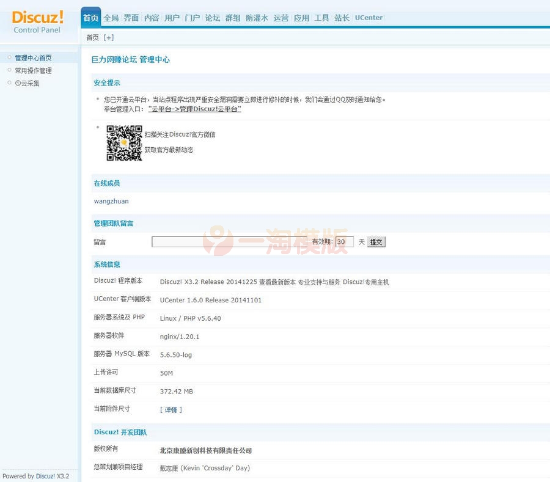Screen dimensions: 550x482
Task: Click '5.6.50-log' MySQL version value
Action: (x=176, y=355)
